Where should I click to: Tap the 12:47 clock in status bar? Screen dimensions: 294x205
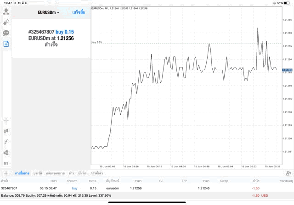coord(8,3)
